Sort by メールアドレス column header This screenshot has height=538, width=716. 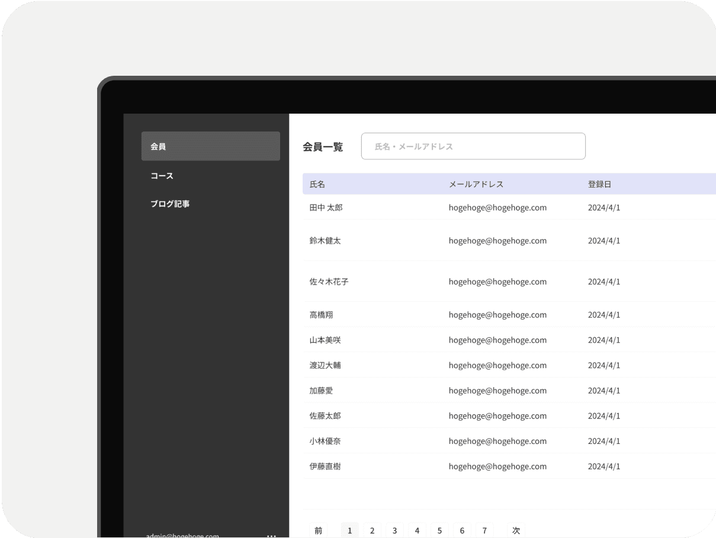[x=476, y=184]
